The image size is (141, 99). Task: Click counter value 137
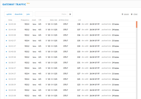(79, 30)
